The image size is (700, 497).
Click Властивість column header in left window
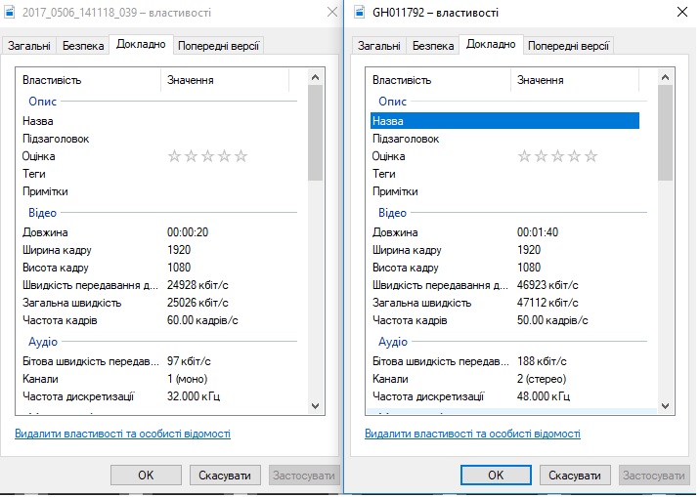click(x=88, y=80)
